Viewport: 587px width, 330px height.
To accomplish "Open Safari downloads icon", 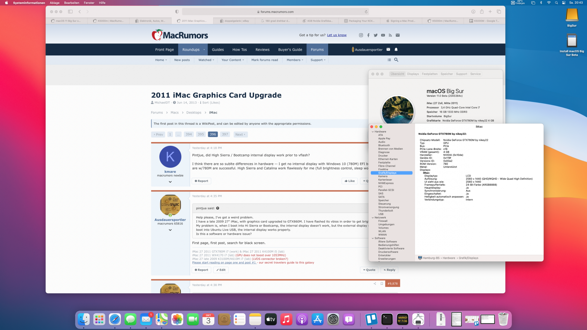I will click(x=473, y=12).
